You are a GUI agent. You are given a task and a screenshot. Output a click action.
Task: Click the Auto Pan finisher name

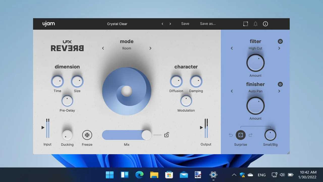(255, 91)
